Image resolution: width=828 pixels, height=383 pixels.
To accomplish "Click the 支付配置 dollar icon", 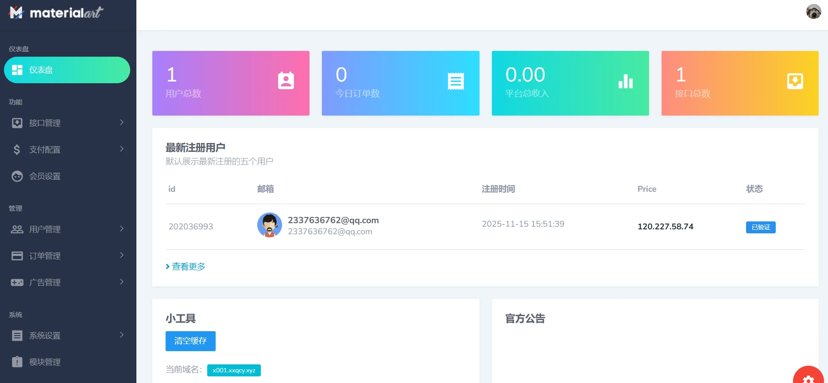I will click(17, 150).
